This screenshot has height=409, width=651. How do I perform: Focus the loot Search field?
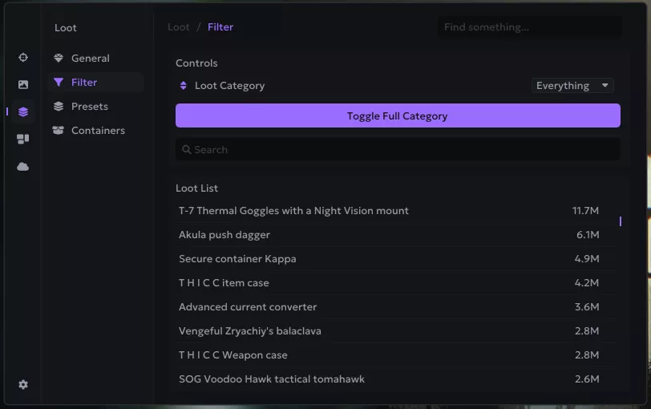(398, 150)
